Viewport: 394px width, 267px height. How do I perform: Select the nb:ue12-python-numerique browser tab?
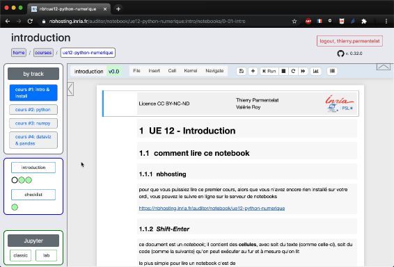click(68, 9)
